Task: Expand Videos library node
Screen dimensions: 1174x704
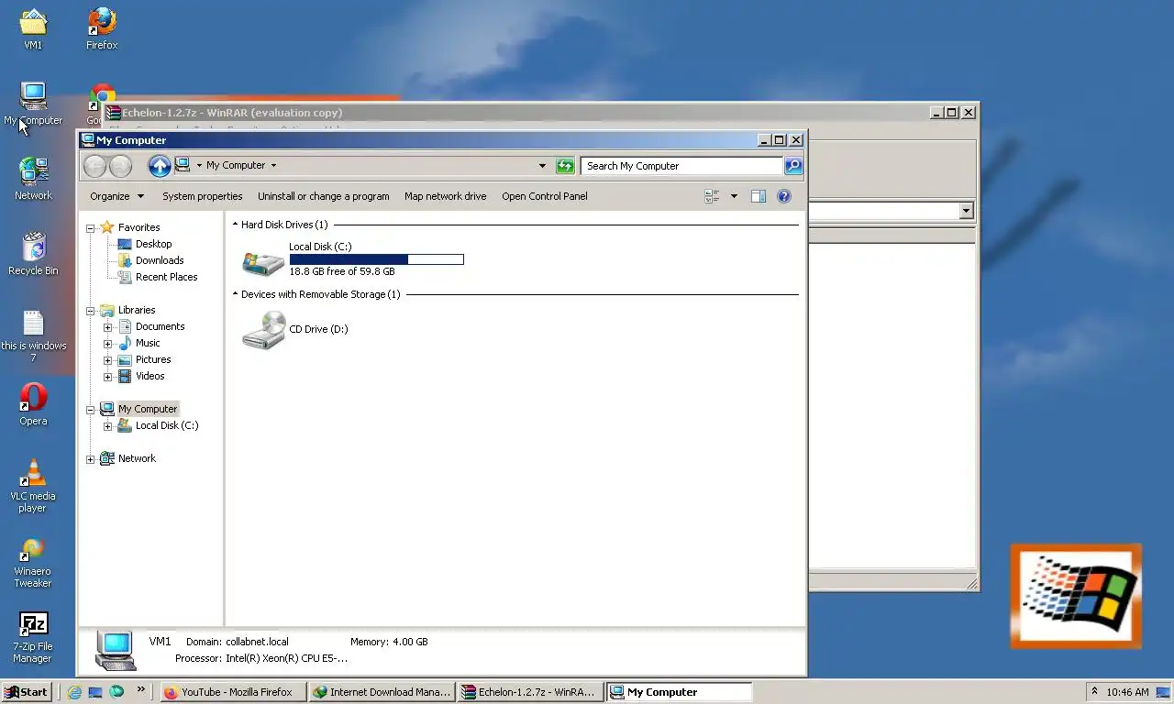Action: click(x=107, y=377)
